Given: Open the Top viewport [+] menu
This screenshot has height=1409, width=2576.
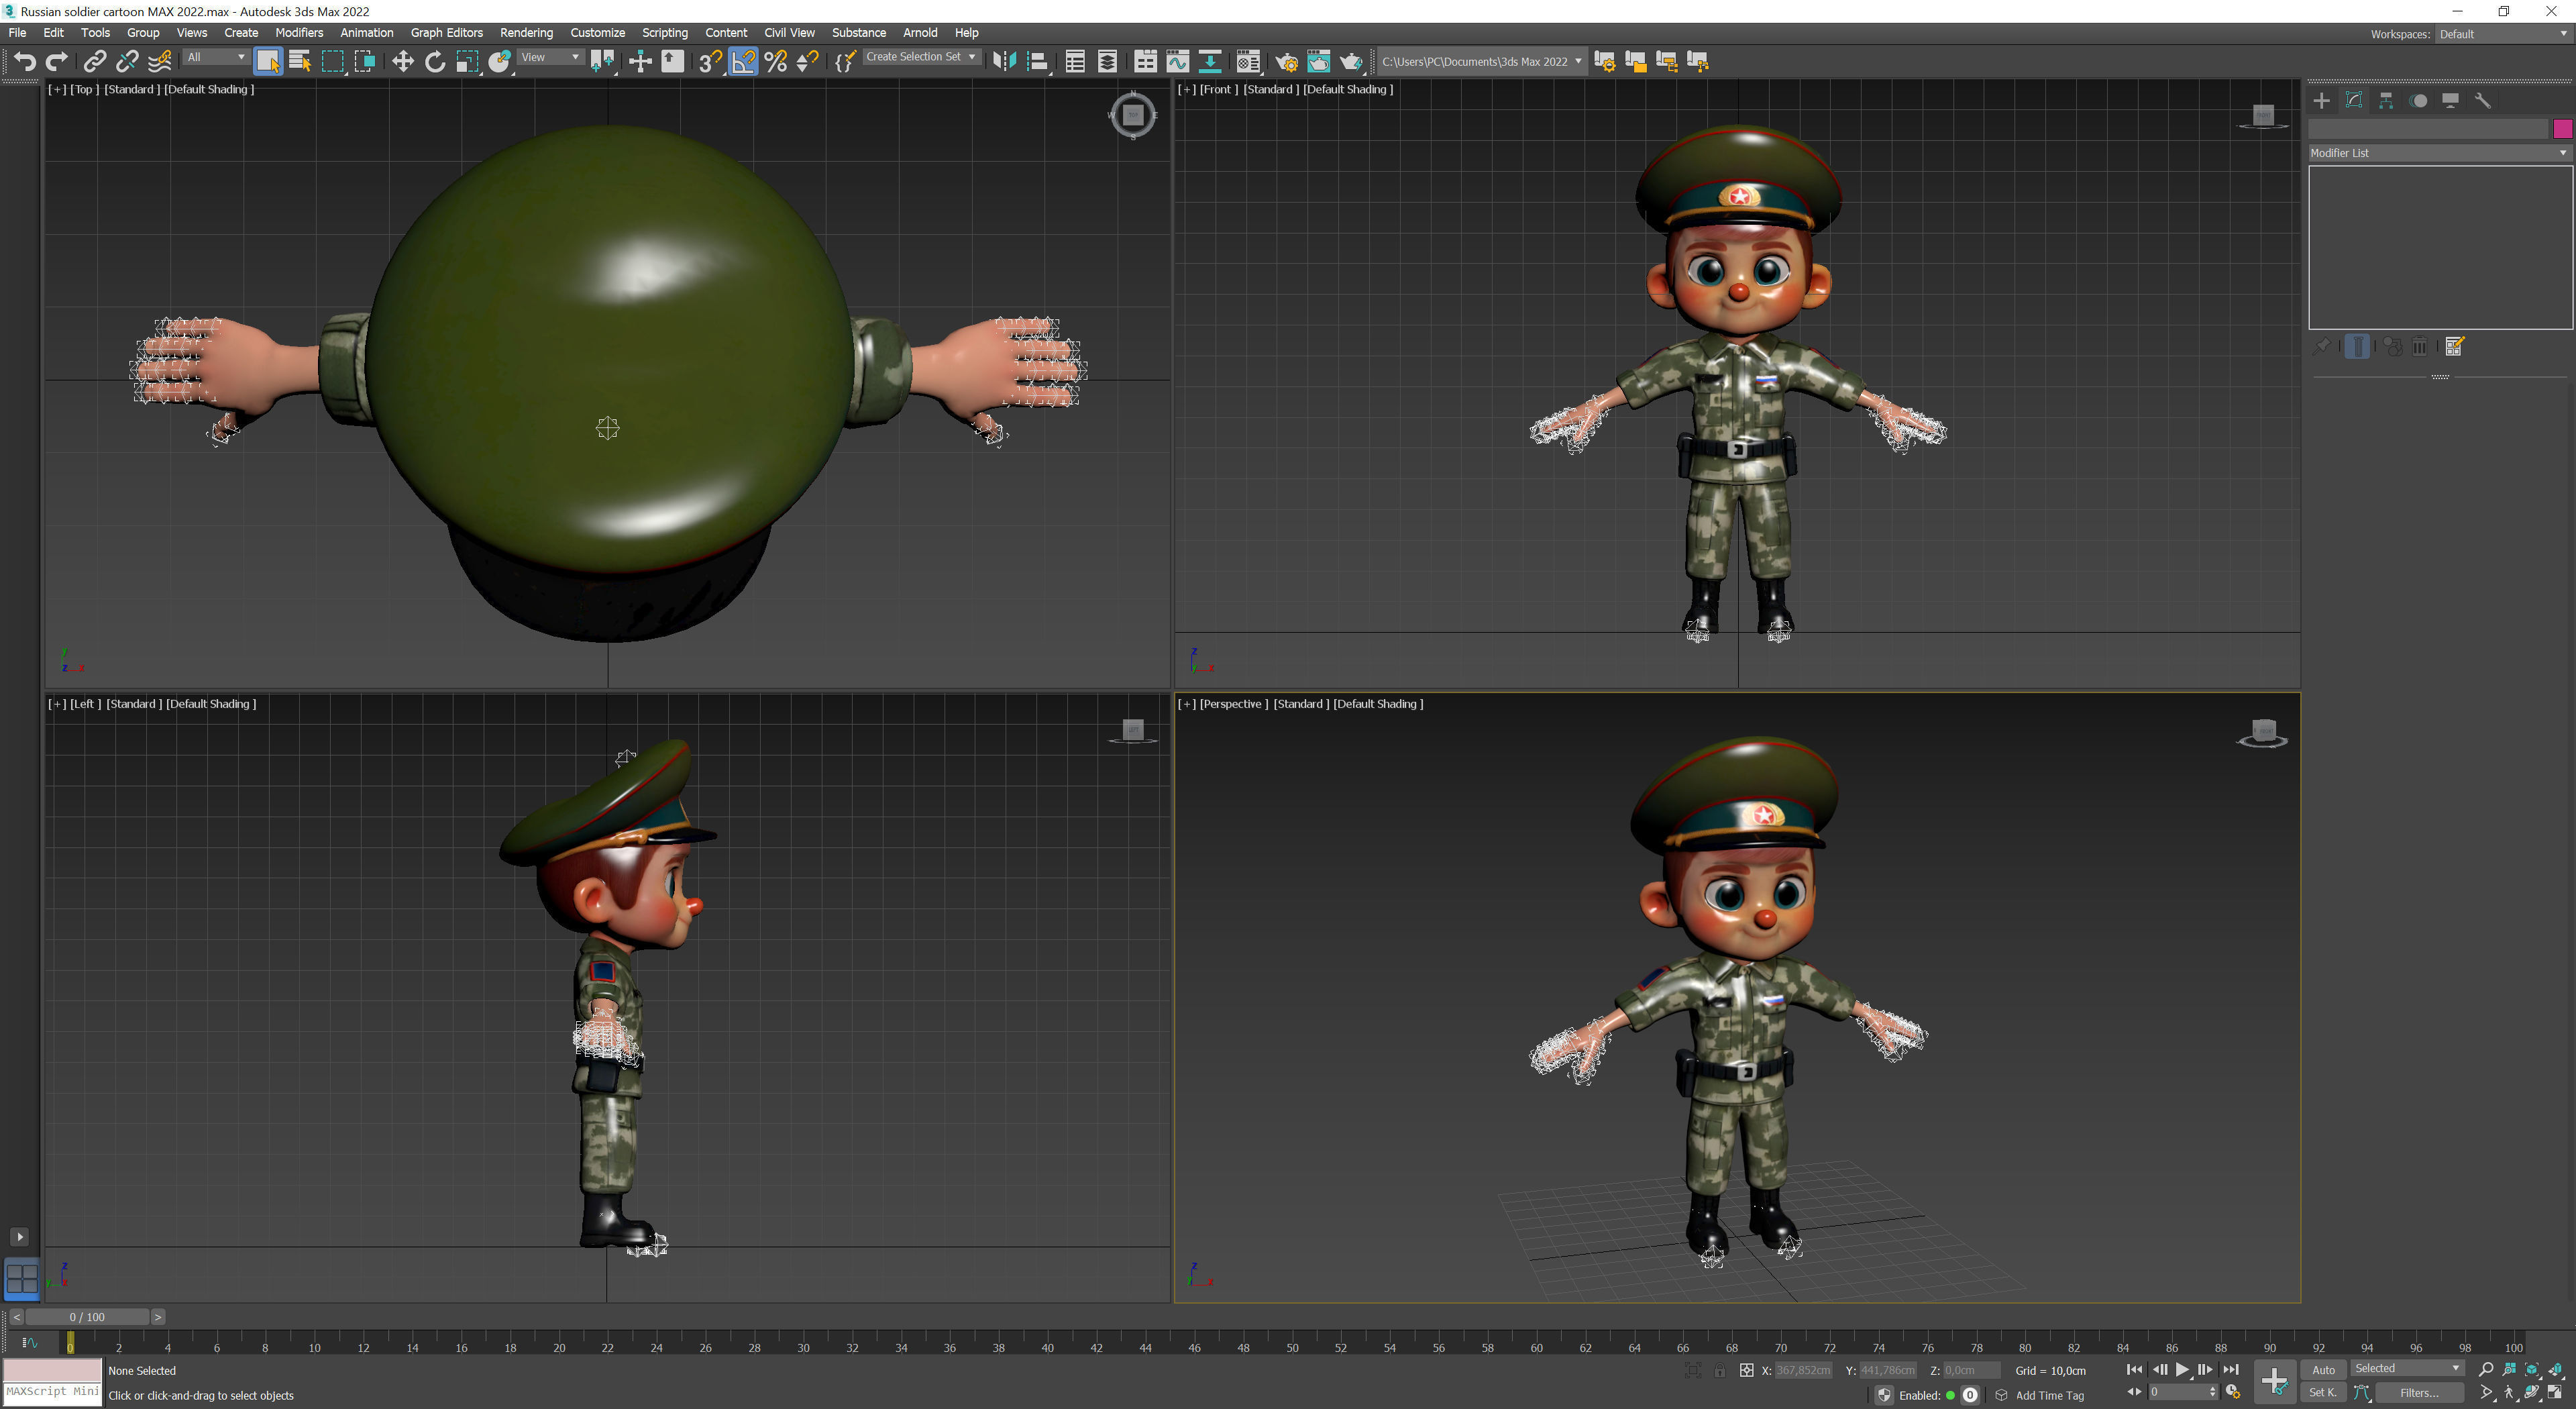Looking at the screenshot, I should [57, 89].
